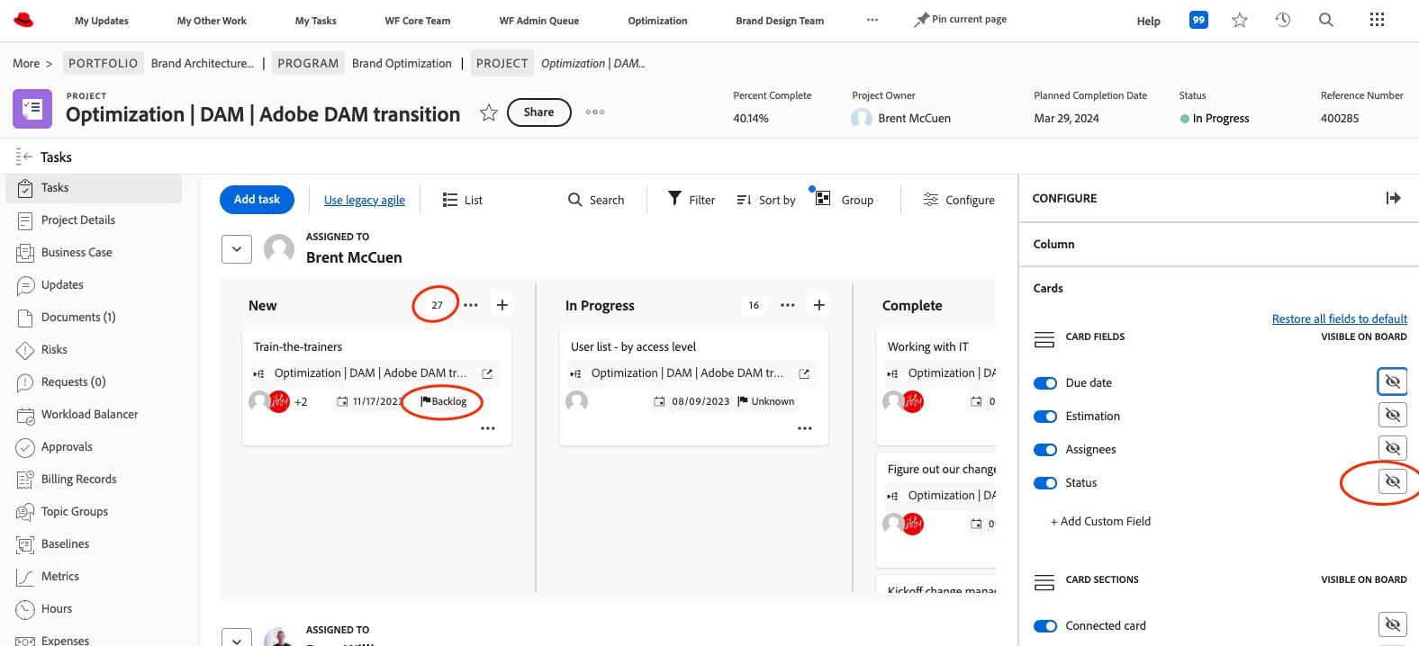Open My Tasks tab

pos(316,21)
